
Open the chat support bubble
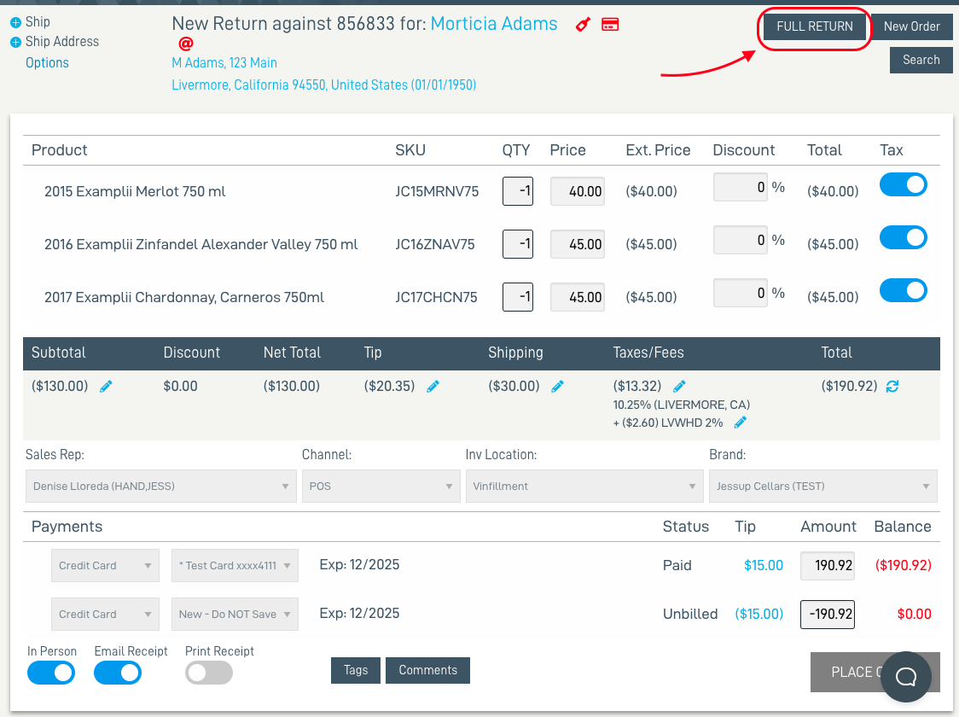click(907, 675)
